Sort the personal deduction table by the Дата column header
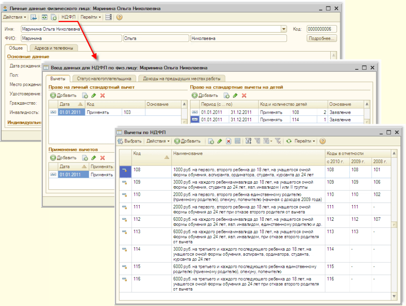The width and height of the screenshot is (406, 306). 71,104
